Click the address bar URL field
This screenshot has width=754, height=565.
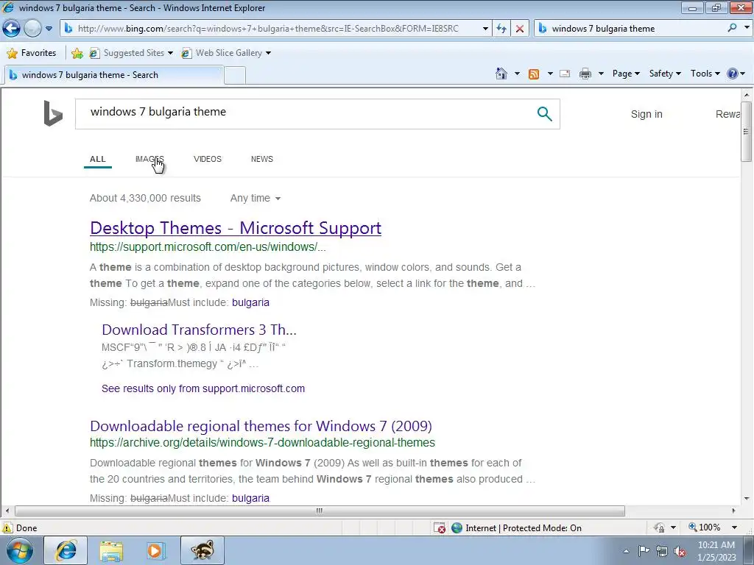tap(270, 29)
